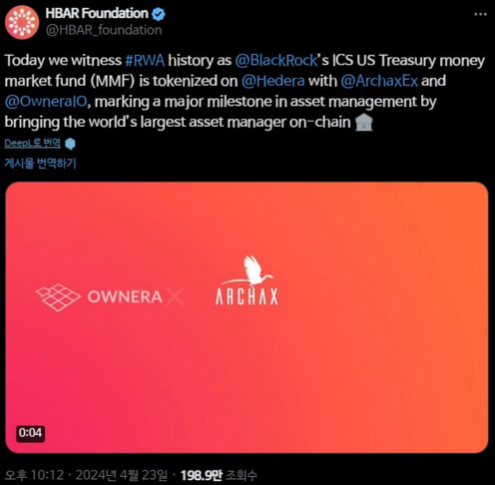The width and height of the screenshot is (495, 485).
Task: Play the Ownera x Archax video
Action: [247, 317]
